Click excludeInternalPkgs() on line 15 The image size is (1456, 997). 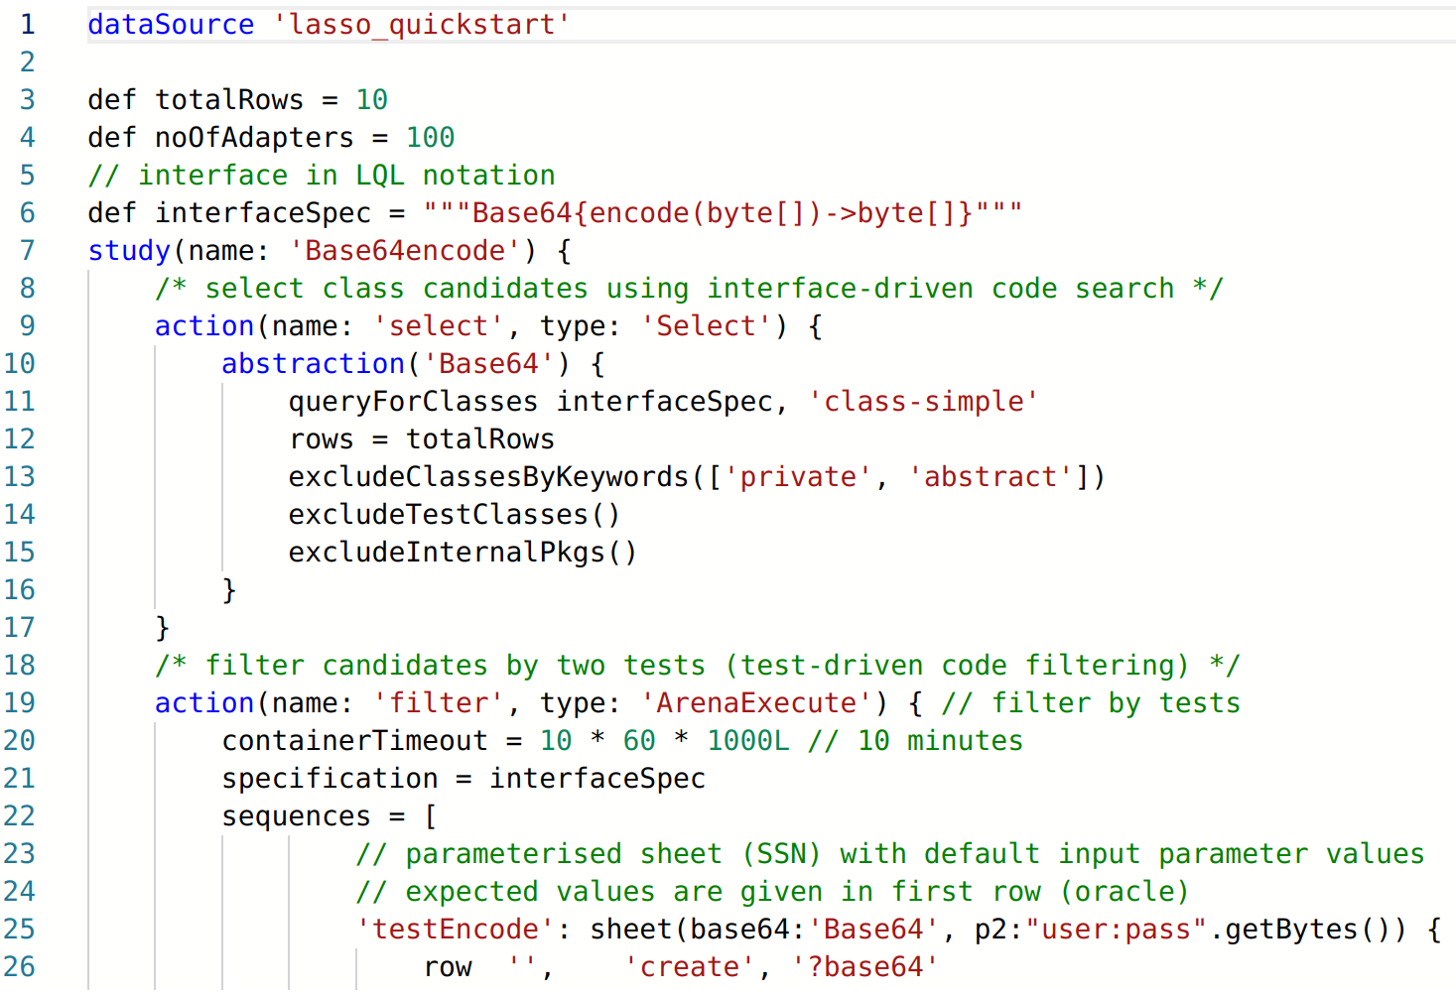click(x=463, y=552)
